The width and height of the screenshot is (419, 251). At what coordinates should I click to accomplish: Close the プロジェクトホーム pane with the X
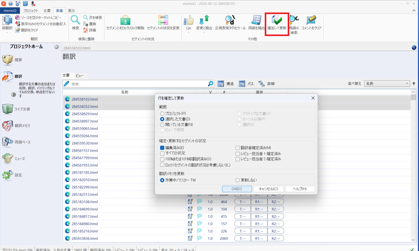click(56, 47)
